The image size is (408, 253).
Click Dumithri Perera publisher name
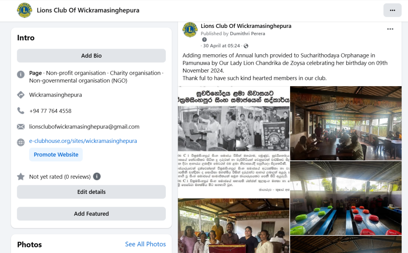(x=247, y=34)
